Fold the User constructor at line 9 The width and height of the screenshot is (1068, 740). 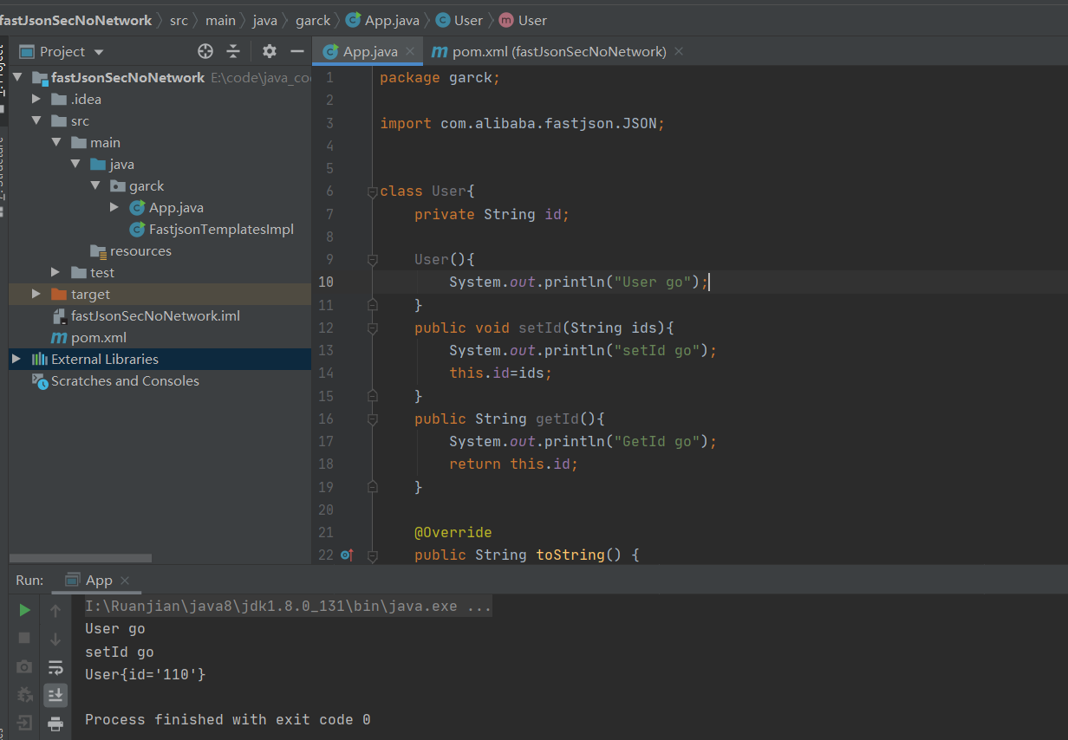(373, 259)
